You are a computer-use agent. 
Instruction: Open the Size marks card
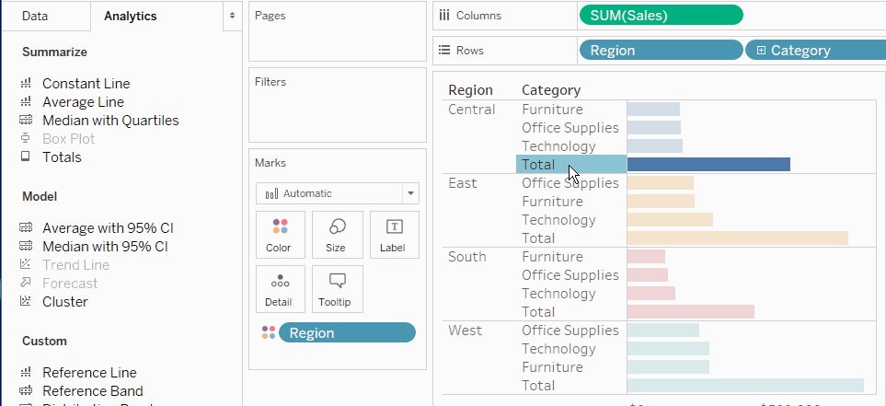click(336, 235)
